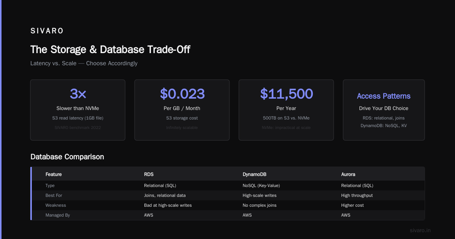
Task: Click the title 'The Storage & Database Trade-Off'
Action: click(x=110, y=49)
